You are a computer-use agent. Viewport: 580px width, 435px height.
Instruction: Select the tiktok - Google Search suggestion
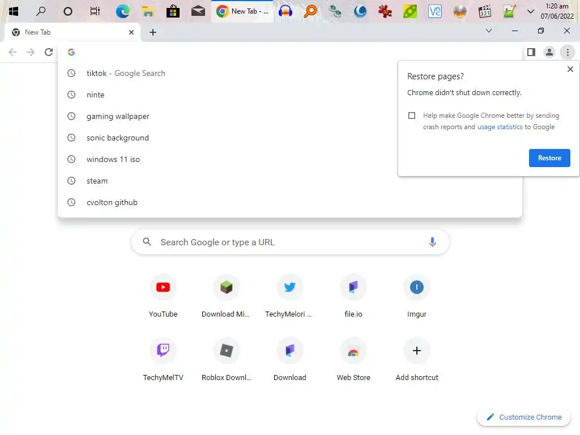click(x=290, y=73)
